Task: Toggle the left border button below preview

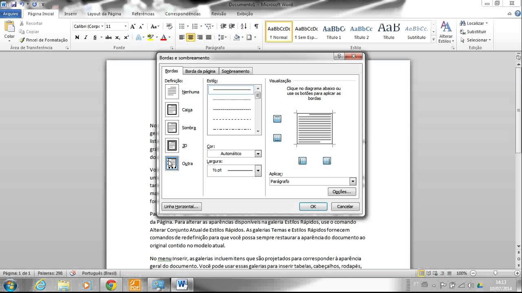Action: (303, 161)
